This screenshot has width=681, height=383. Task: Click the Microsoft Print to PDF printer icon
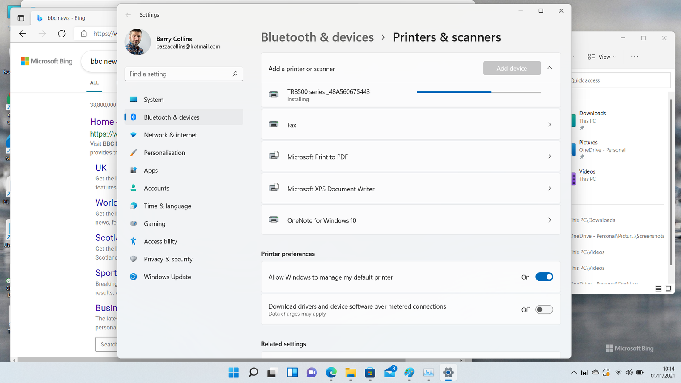click(x=275, y=156)
